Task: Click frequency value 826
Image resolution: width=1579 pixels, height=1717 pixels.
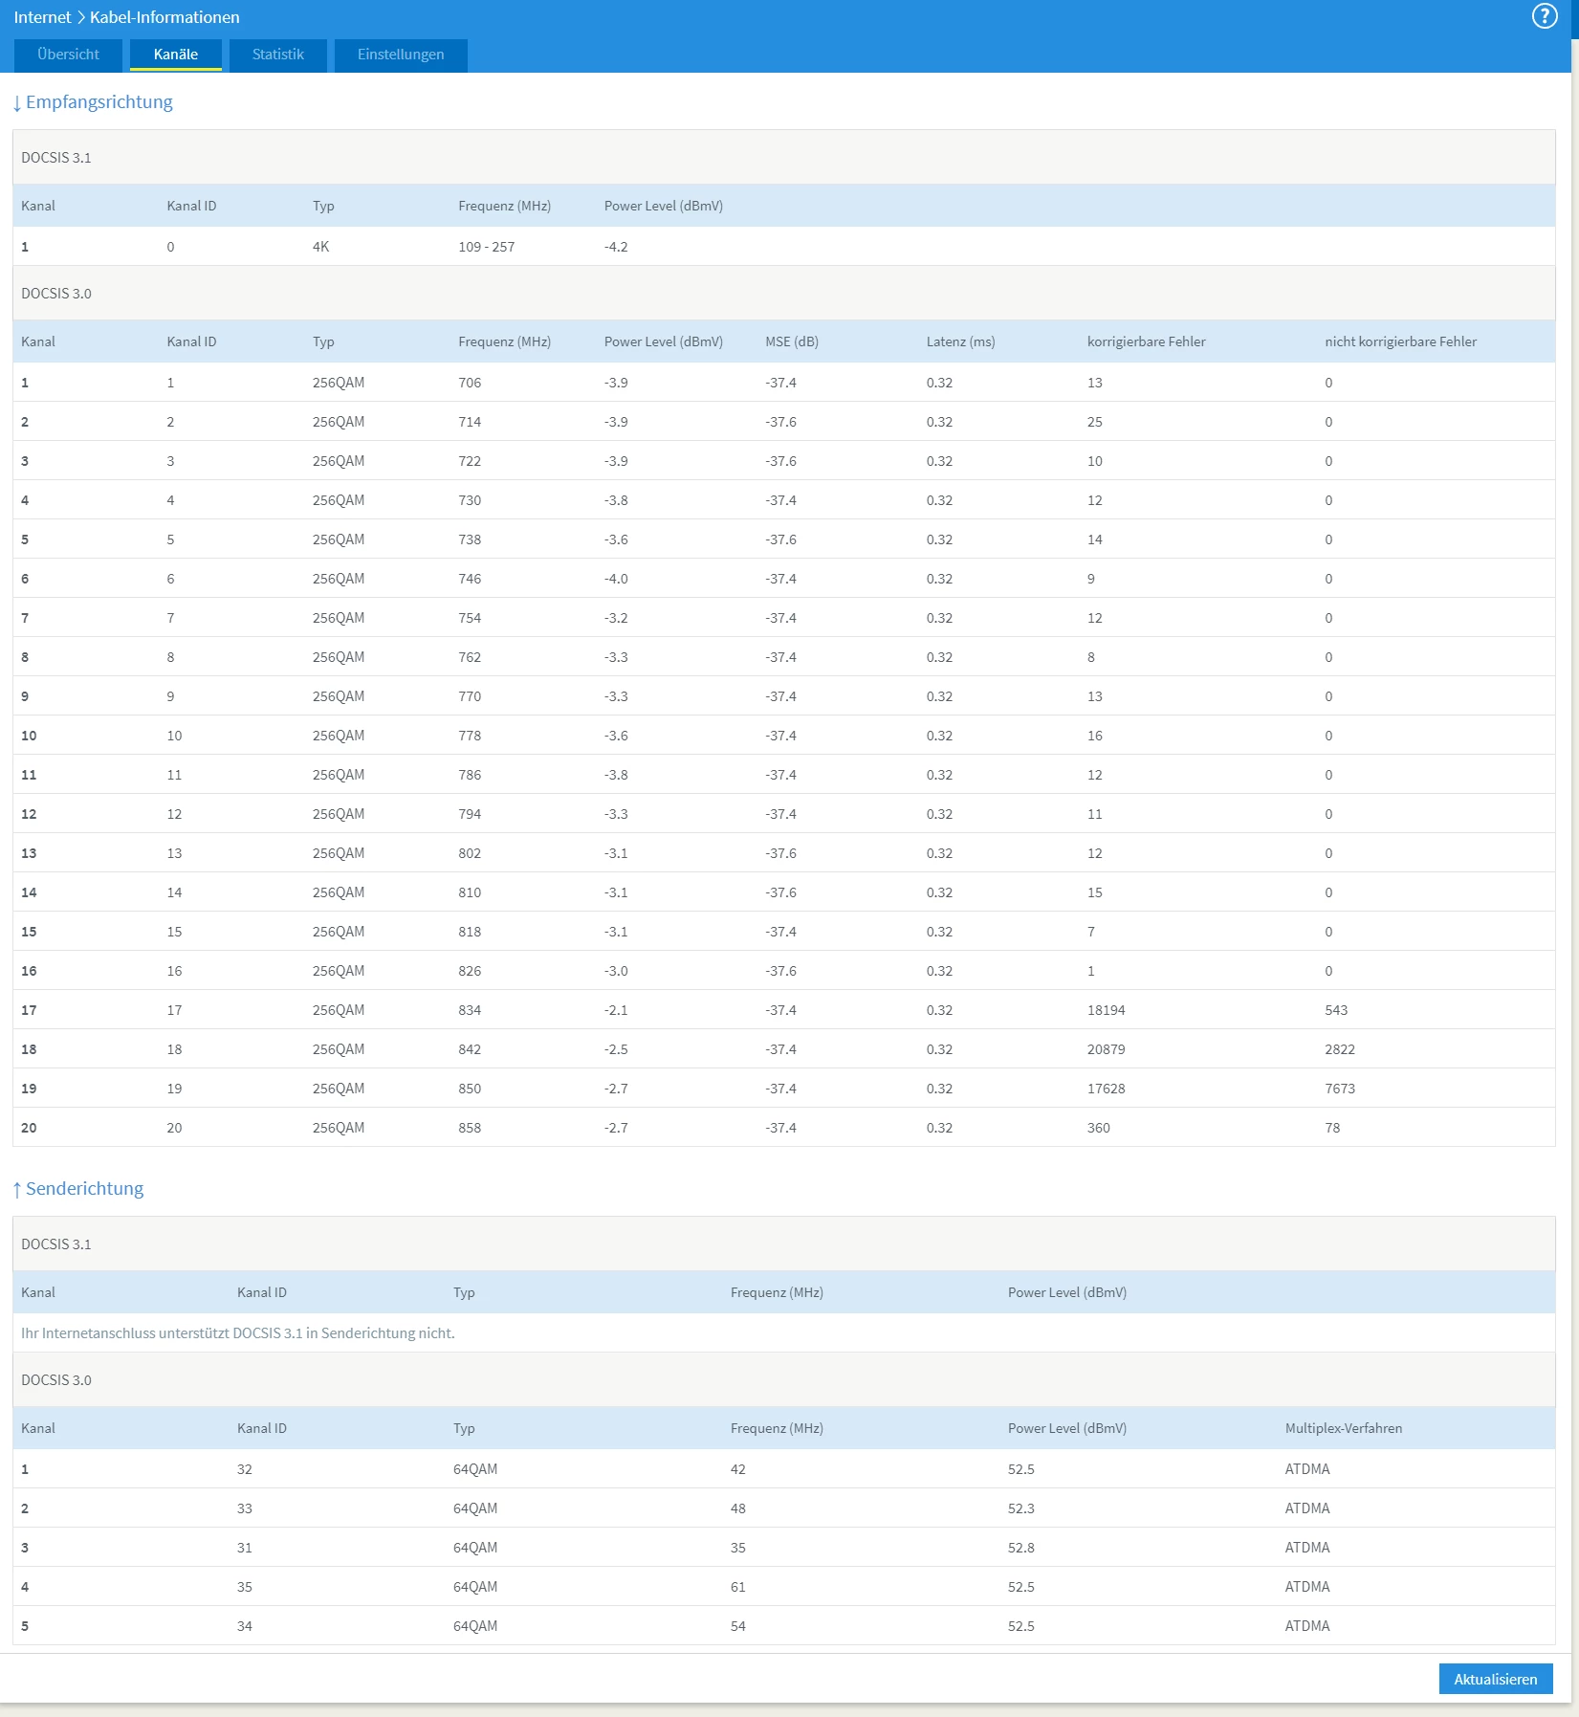Action: coord(470,971)
